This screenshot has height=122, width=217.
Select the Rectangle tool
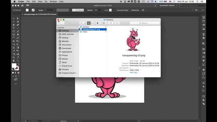[x=14, y=32]
